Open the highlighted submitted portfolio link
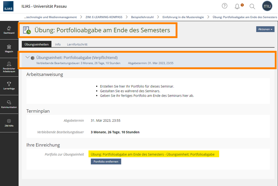This screenshot has width=278, height=186. point(152,154)
